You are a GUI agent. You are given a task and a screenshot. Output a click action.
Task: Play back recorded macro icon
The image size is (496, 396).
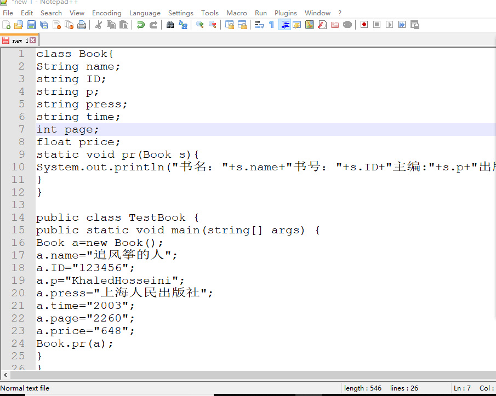[389, 25]
